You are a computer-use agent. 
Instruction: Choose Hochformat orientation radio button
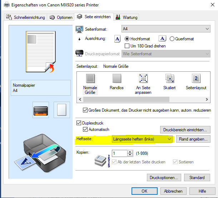pos(127,39)
